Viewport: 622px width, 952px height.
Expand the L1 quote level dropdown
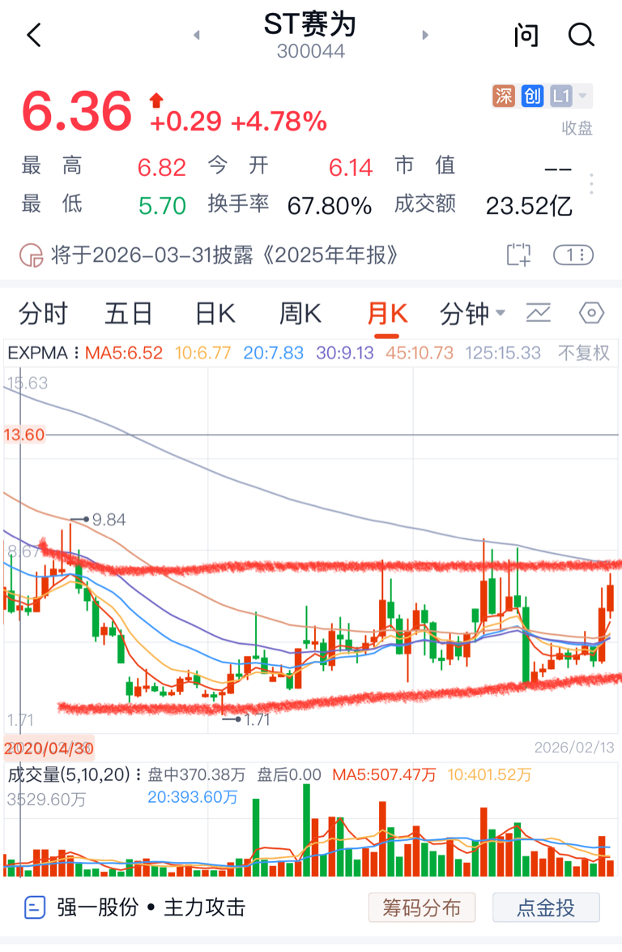pyautogui.click(x=570, y=96)
